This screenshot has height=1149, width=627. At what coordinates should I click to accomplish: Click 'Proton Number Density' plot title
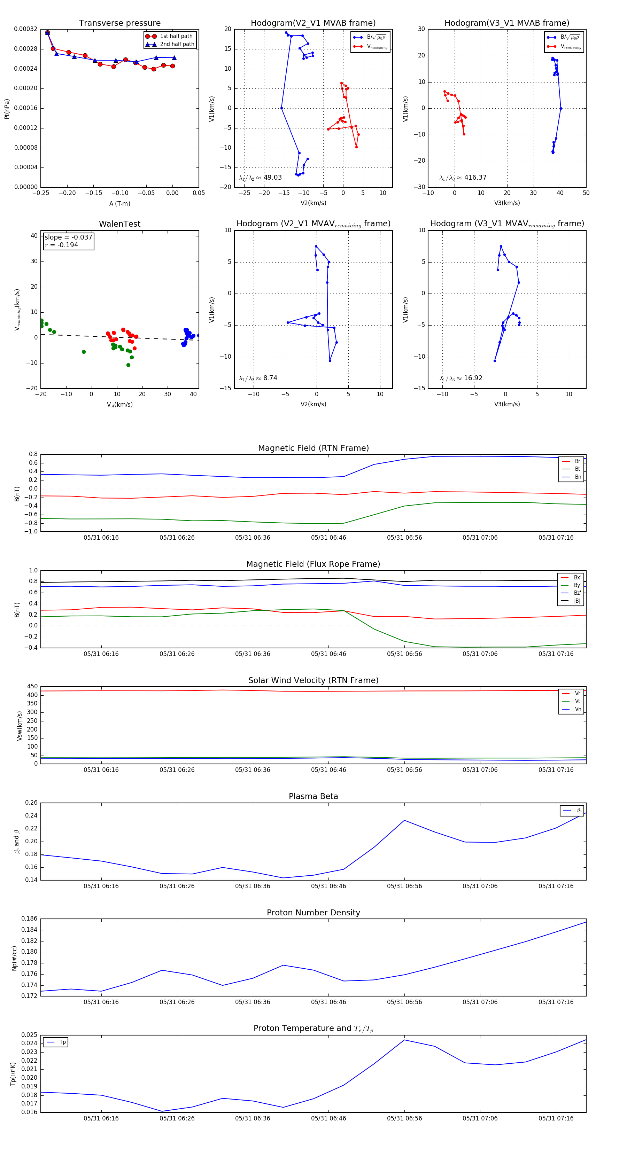[313, 913]
